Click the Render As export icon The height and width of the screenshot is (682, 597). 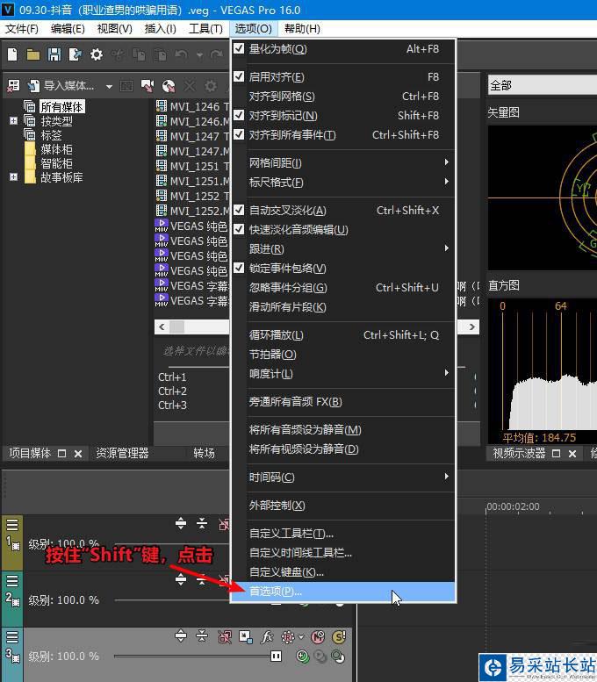pyautogui.click(x=76, y=54)
